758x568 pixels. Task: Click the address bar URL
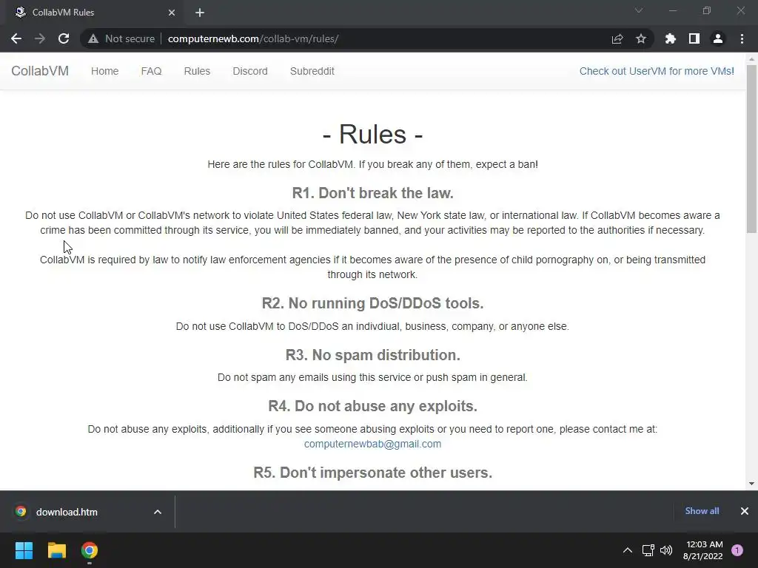[x=253, y=38]
